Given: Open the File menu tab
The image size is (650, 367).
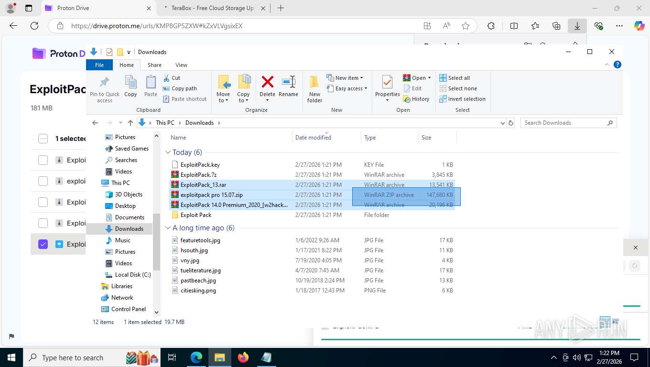Looking at the screenshot, I should coord(99,65).
